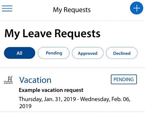Expand the side menu via three-line icon

click(x=7, y=8)
